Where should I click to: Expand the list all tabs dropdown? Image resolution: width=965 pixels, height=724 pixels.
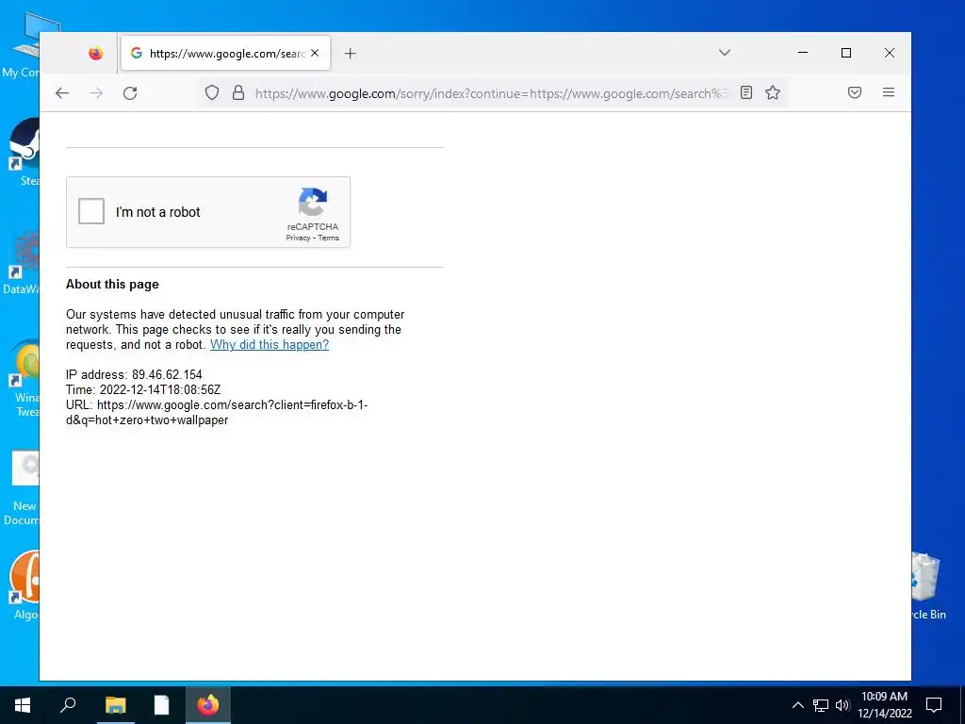(725, 53)
